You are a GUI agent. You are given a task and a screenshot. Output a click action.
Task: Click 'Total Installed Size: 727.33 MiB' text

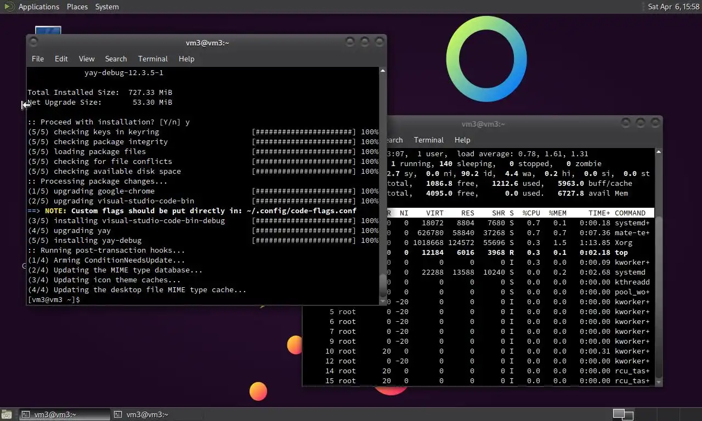pos(100,92)
